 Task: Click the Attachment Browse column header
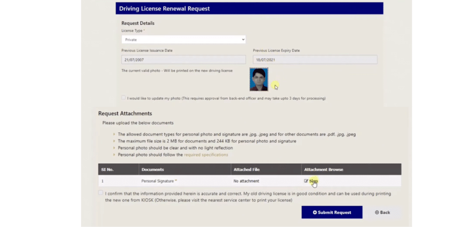351,169
